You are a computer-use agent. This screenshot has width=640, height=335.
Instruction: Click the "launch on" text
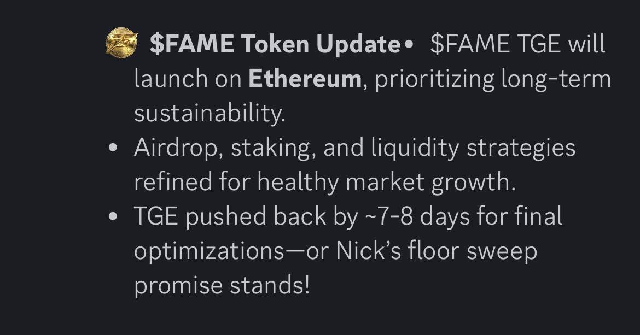tap(188, 79)
